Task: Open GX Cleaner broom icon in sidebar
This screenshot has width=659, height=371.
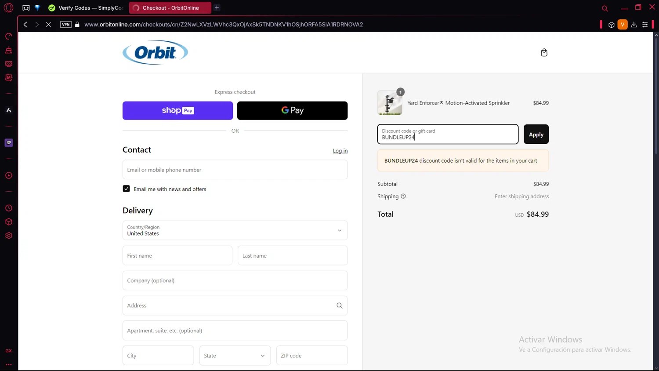Action: click(x=8, y=50)
